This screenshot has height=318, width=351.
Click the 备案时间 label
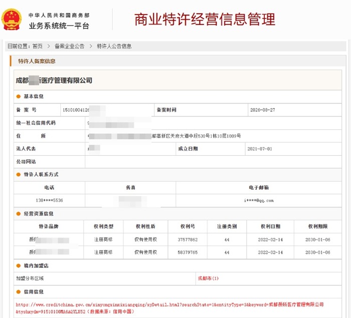166,110
